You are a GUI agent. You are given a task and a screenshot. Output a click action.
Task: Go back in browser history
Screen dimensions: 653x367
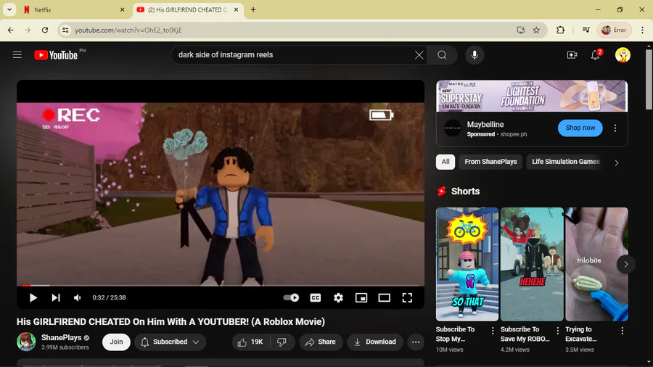[x=11, y=30]
